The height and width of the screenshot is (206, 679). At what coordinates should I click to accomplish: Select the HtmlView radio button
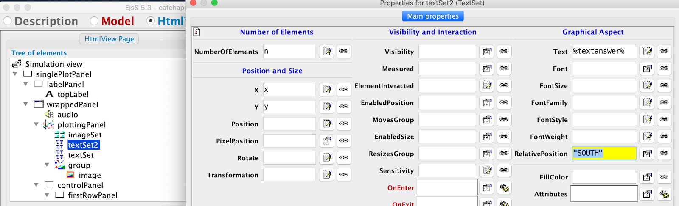coord(151,21)
